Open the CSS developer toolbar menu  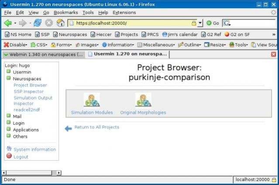pos(39,45)
